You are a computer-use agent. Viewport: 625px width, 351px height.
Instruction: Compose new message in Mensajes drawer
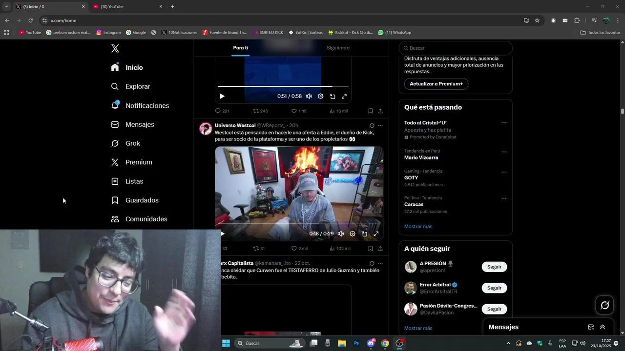[x=591, y=327]
